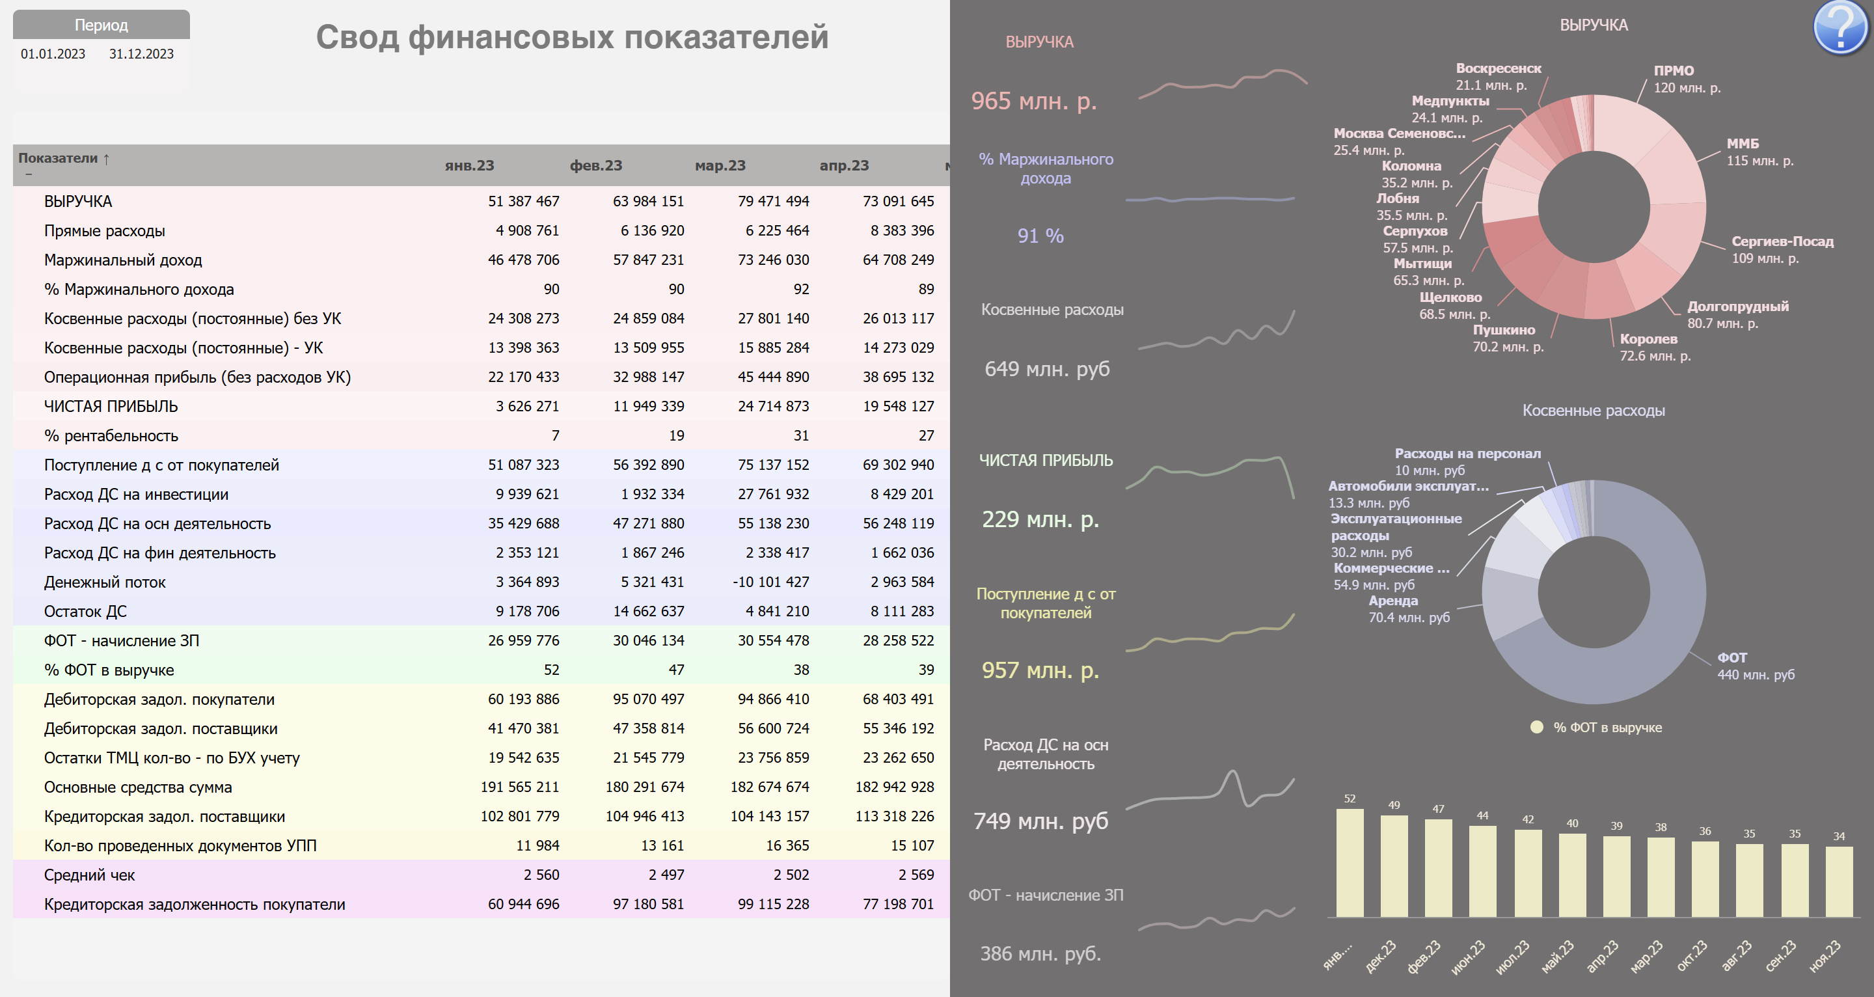Click the Расход ДС на осн деятельность sparkline
1874x997 pixels.
pos(1210,789)
